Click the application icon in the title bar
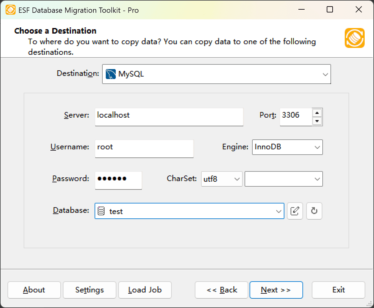The width and height of the screenshot is (374, 308). pos(10,10)
